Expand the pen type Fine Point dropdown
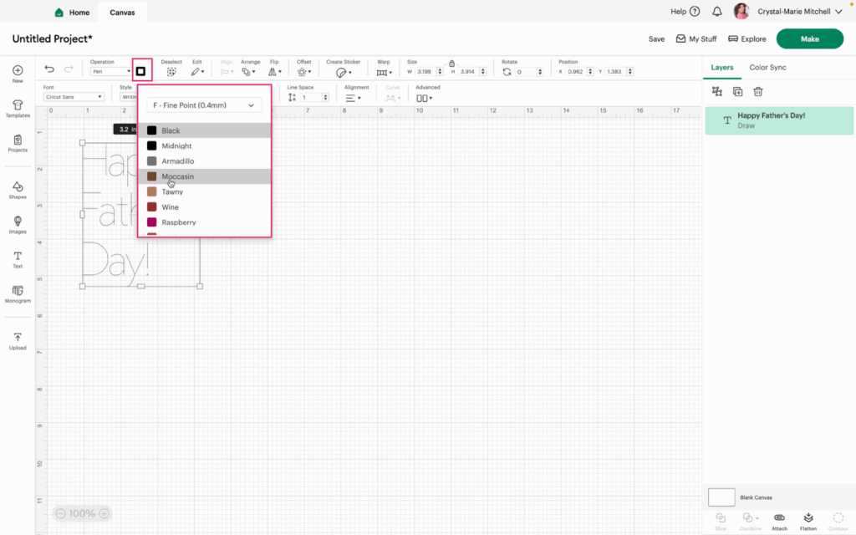The image size is (856, 535). click(204, 105)
